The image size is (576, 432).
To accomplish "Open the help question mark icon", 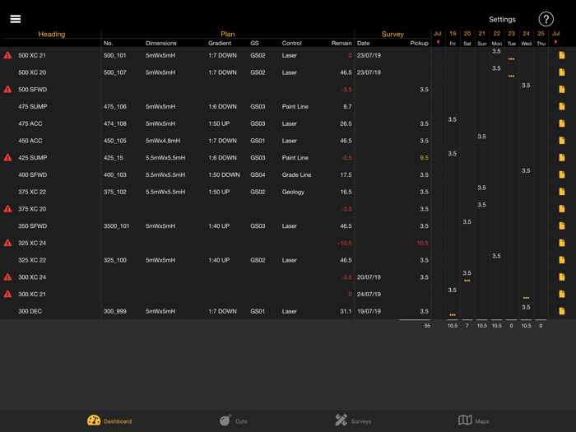I will 546,19.
